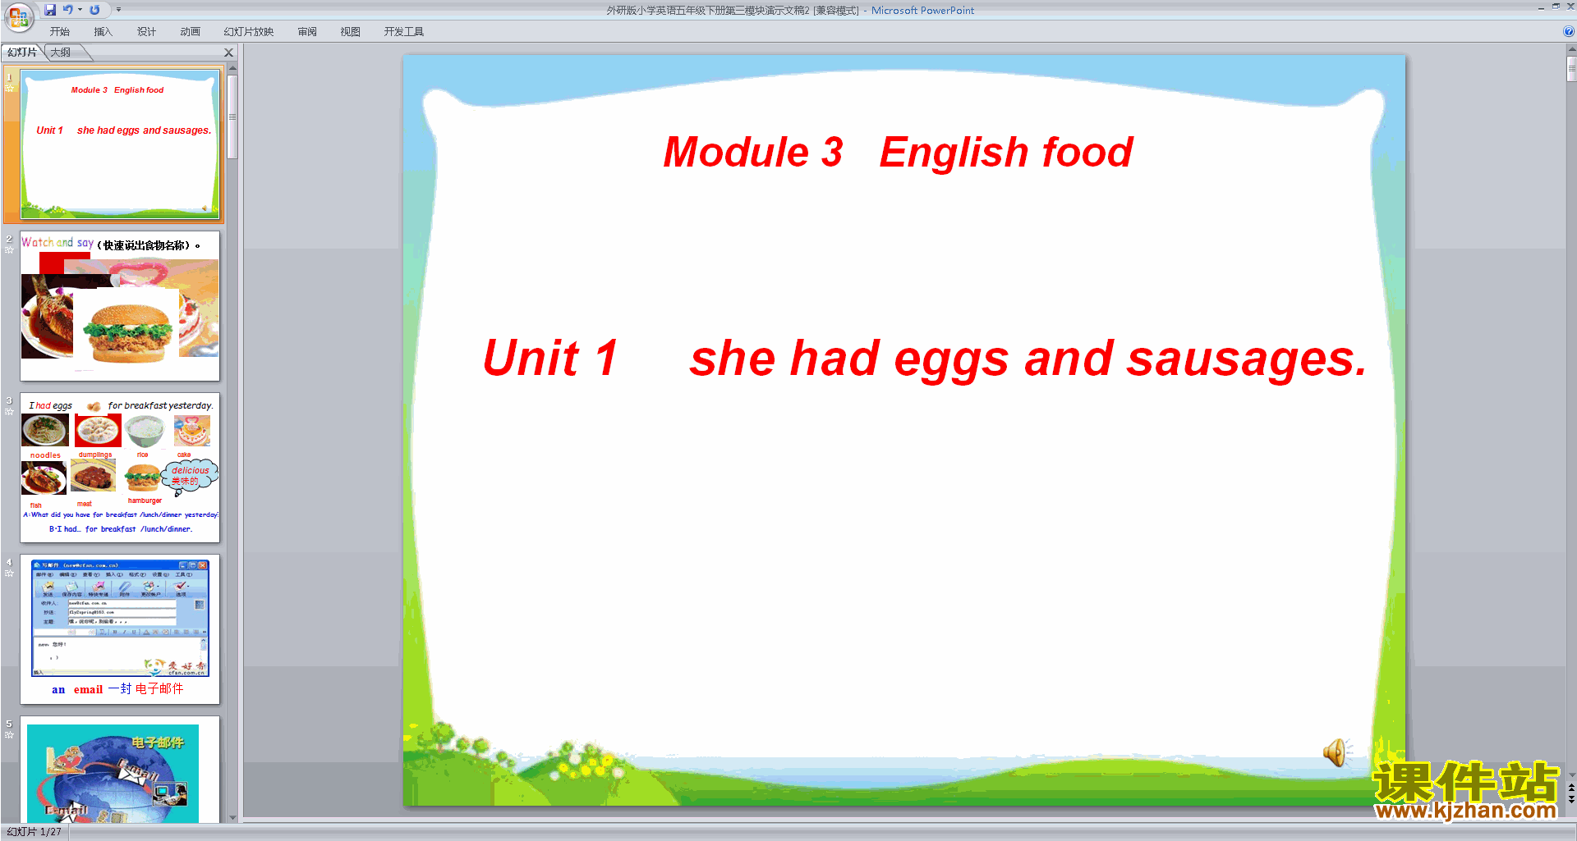Click main editor scrollbar up arrow
This screenshot has width=1577, height=841.
click(1571, 50)
